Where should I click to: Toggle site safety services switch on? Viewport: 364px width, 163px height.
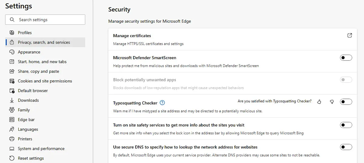click(x=346, y=125)
